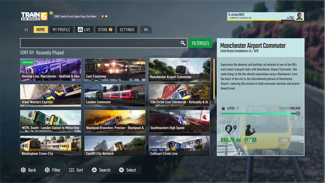325x183 pixels.
Task: Select Glossop Line Manchester - Hadfield route
Action: [51, 70]
